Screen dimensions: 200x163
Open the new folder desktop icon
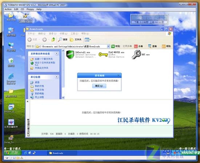[11, 93]
